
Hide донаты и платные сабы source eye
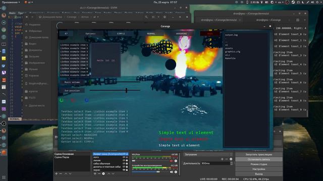click(x=124, y=166)
